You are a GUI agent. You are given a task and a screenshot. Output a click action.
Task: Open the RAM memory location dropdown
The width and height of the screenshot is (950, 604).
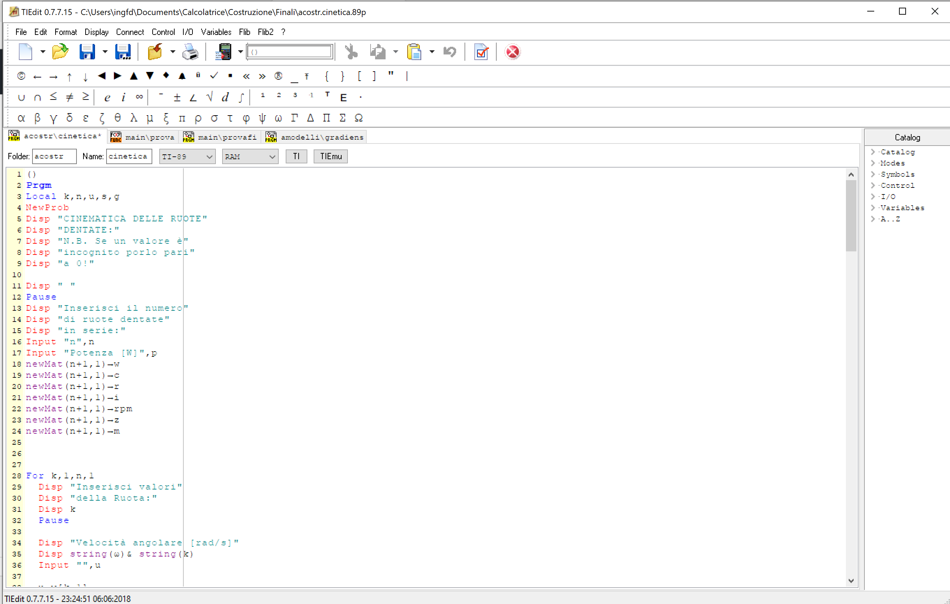point(250,156)
